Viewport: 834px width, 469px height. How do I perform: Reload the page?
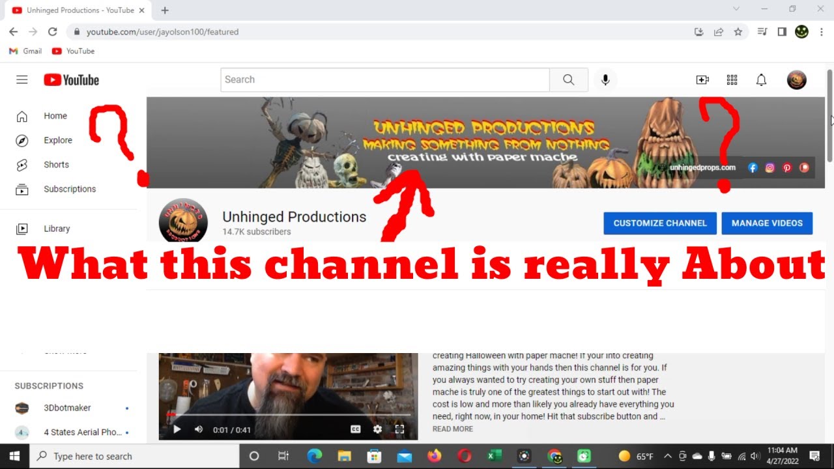point(53,32)
